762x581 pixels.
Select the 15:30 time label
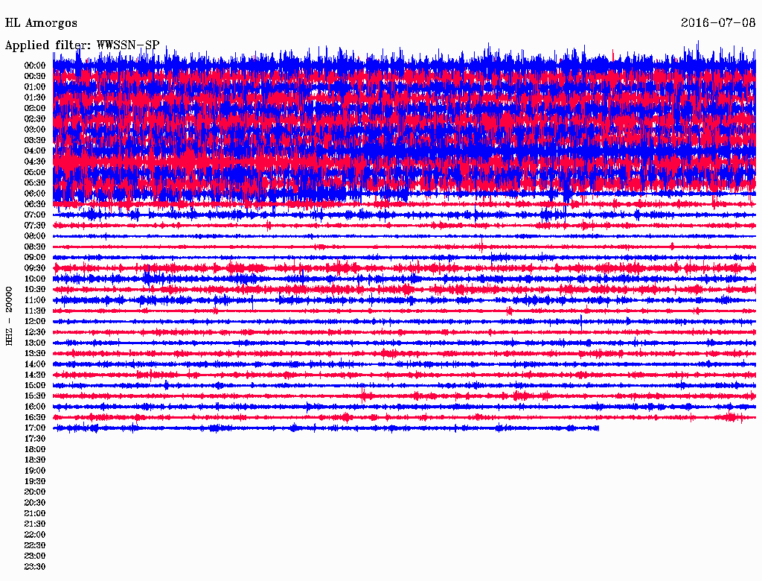(35, 396)
